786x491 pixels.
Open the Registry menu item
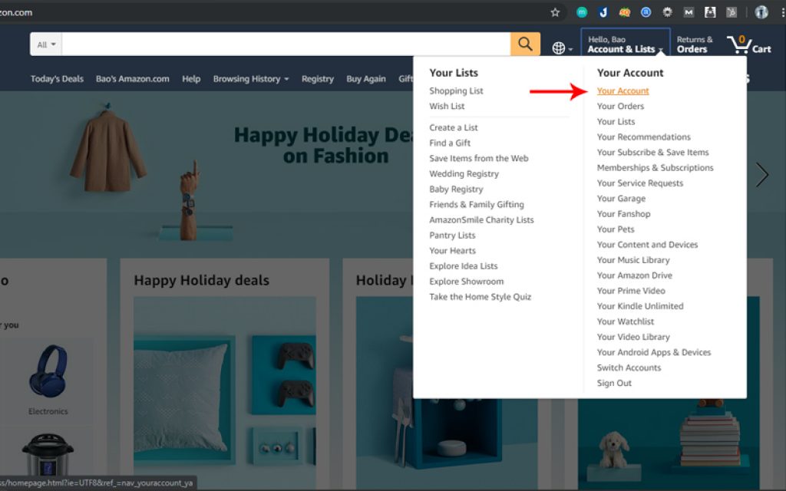point(317,78)
